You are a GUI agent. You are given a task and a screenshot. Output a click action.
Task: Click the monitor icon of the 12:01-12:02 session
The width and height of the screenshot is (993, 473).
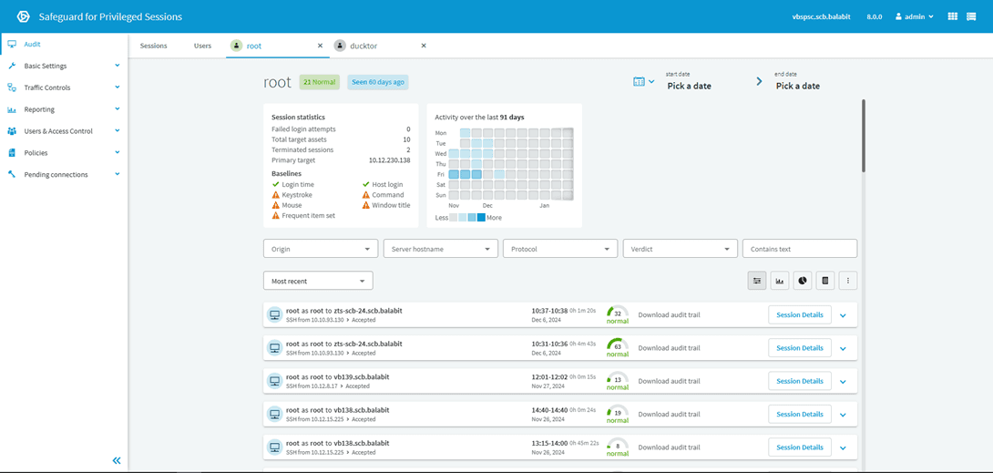click(275, 381)
